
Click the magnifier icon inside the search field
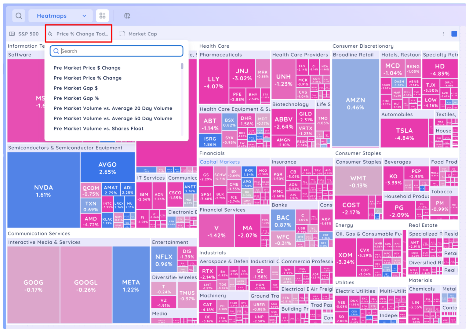(x=56, y=51)
